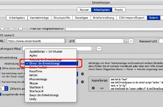Toggle Karteieintrag bei ab checkbox
This screenshot has height=107, width=163.
(0, 82)
